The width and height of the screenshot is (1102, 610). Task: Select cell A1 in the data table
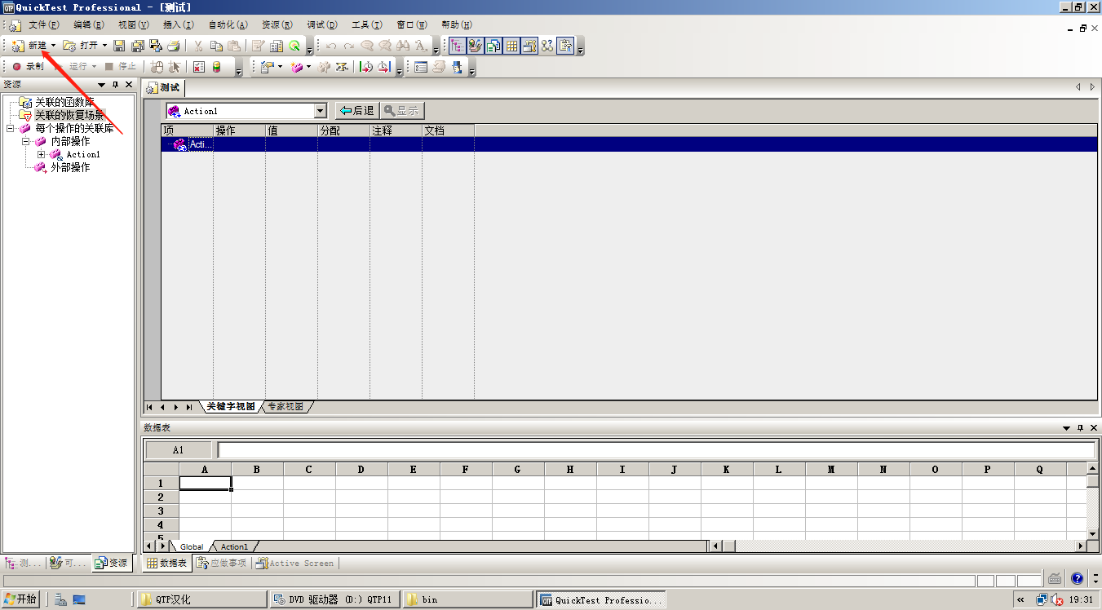[x=205, y=483]
